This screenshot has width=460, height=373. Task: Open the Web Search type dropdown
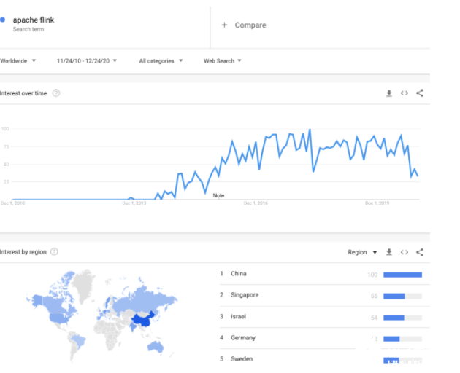[x=222, y=61]
